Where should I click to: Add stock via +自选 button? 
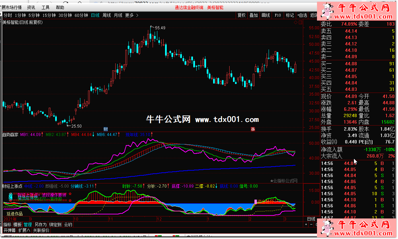(302, 15)
